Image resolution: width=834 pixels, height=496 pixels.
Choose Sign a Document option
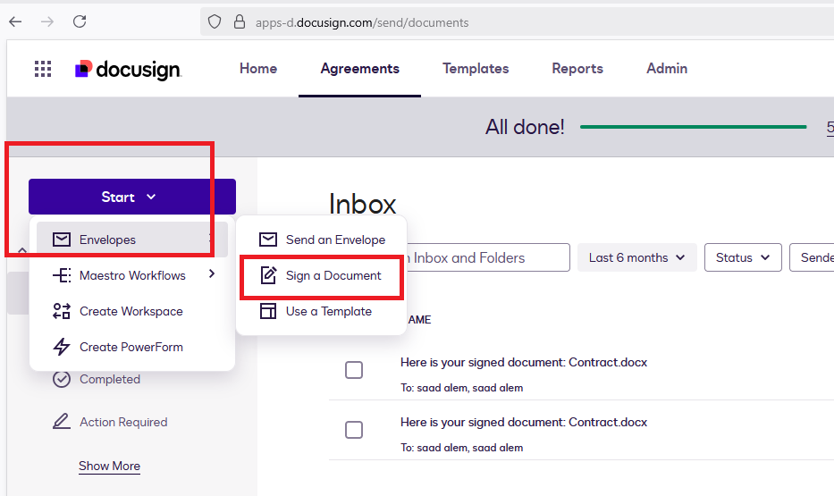coord(321,275)
